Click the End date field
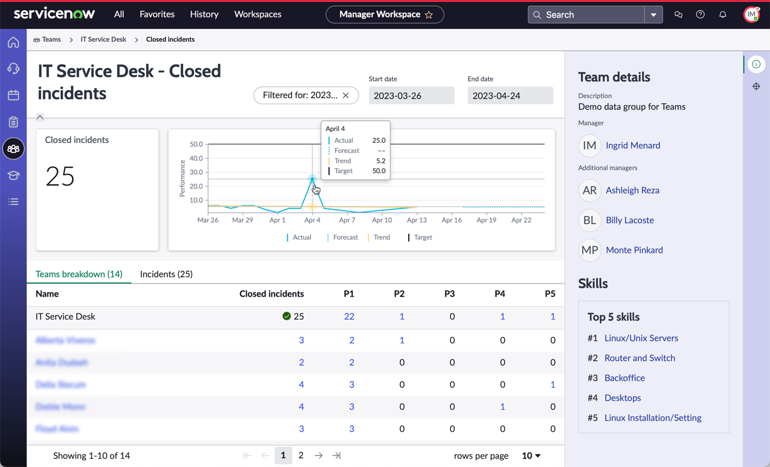This screenshot has height=467, width=770. pyautogui.click(x=510, y=96)
